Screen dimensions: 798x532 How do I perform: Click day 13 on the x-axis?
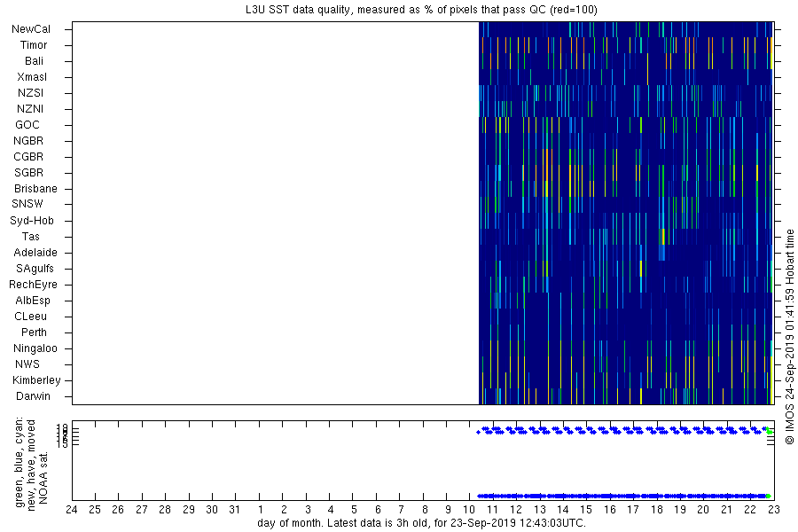tap(539, 510)
